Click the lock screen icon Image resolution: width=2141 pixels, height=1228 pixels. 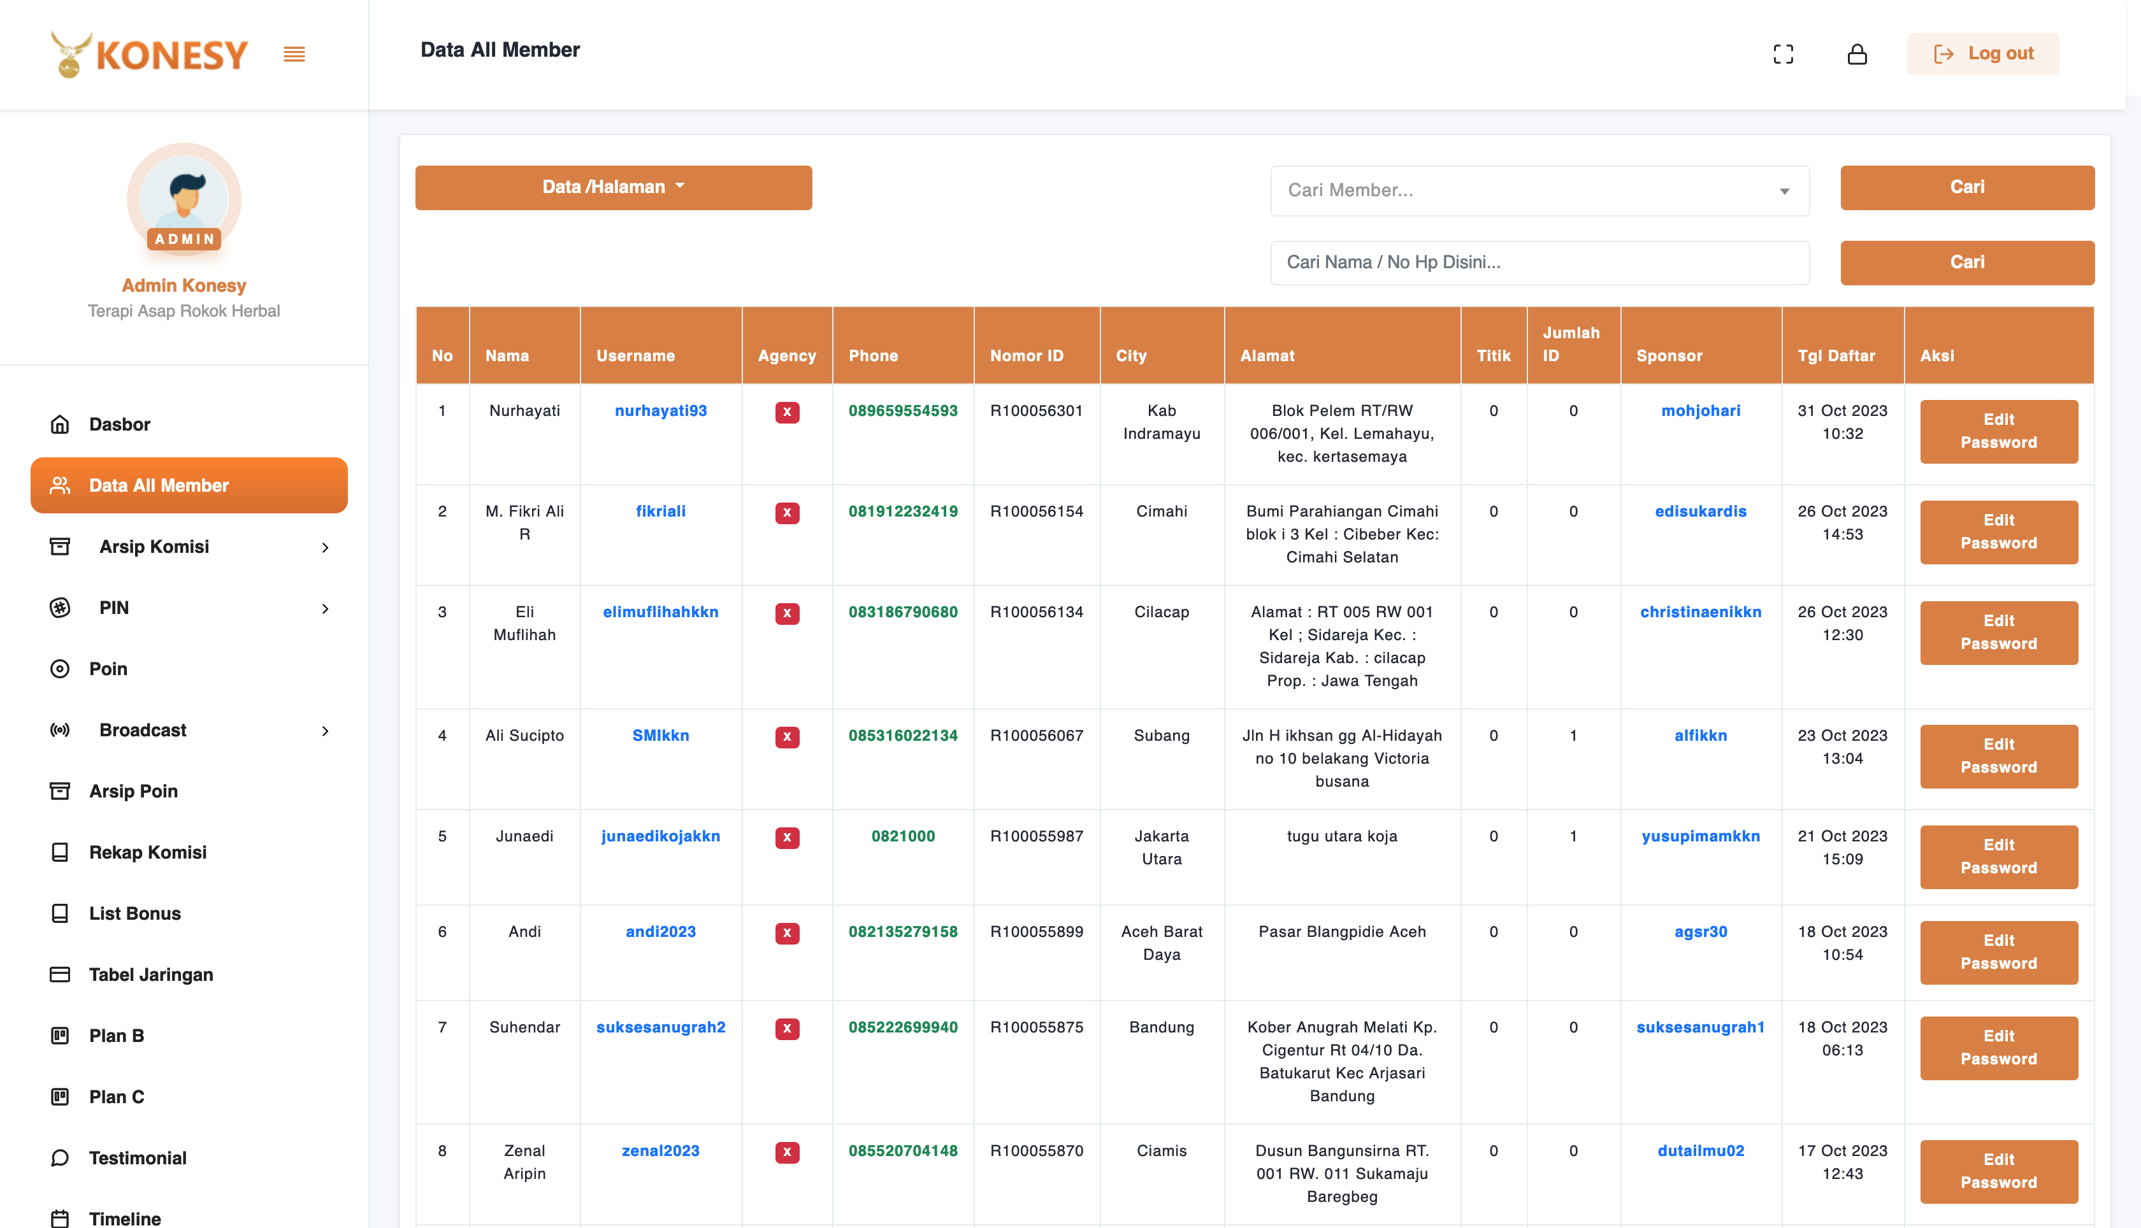(1857, 54)
